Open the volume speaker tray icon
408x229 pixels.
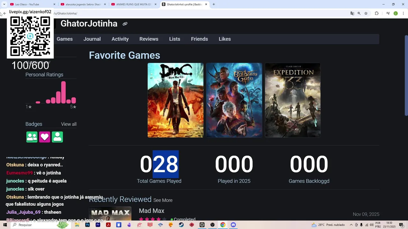click(x=372, y=225)
